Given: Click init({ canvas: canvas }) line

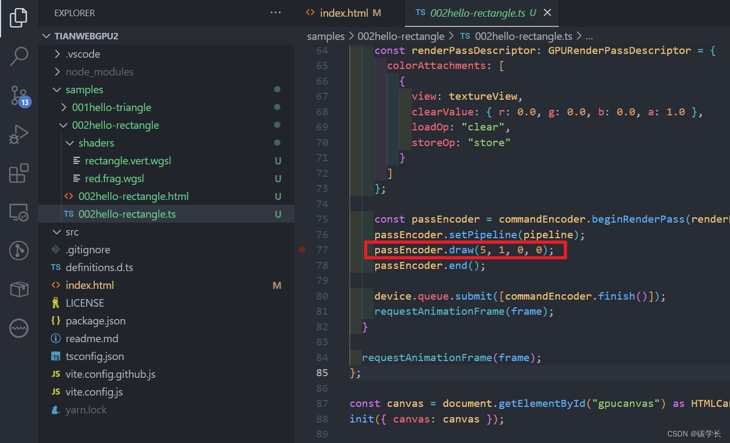Looking at the screenshot, I should (426, 419).
